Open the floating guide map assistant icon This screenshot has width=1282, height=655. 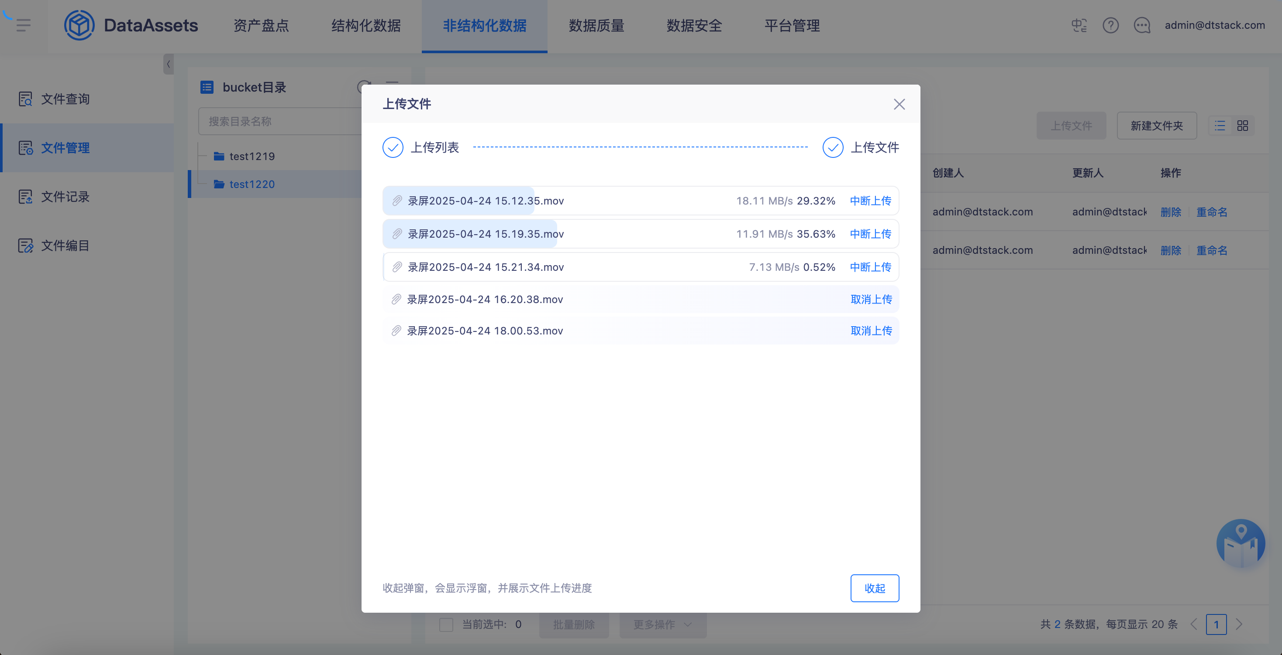pos(1240,543)
